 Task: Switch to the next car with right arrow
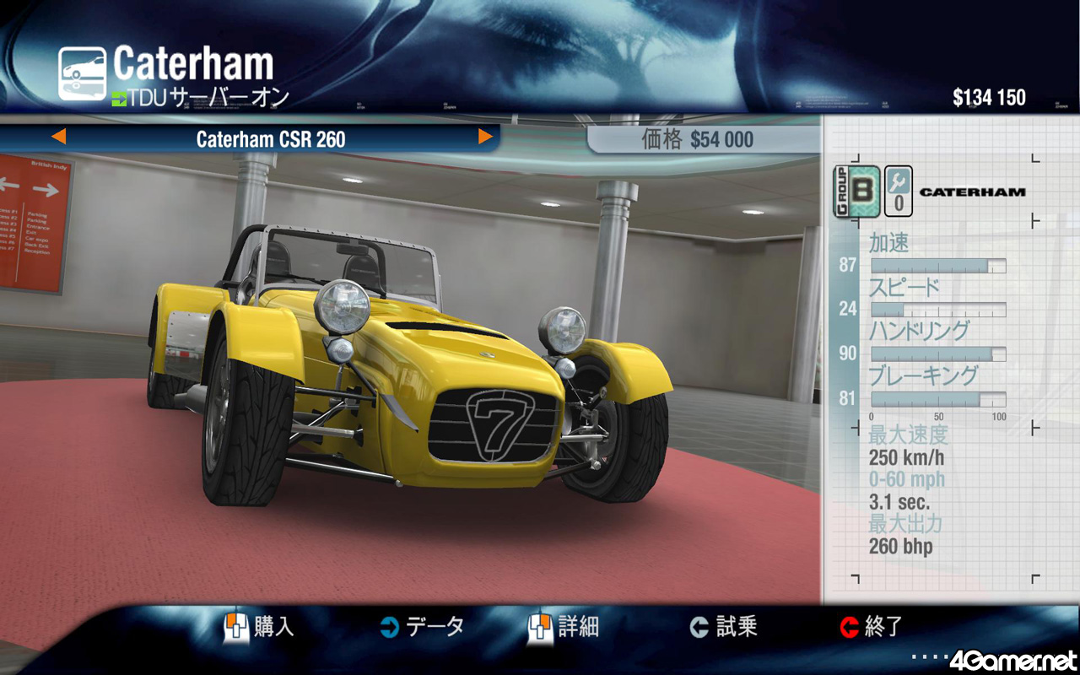tap(485, 137)
